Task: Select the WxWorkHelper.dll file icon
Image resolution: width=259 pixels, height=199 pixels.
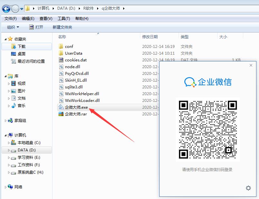Action: coord(61,94)
